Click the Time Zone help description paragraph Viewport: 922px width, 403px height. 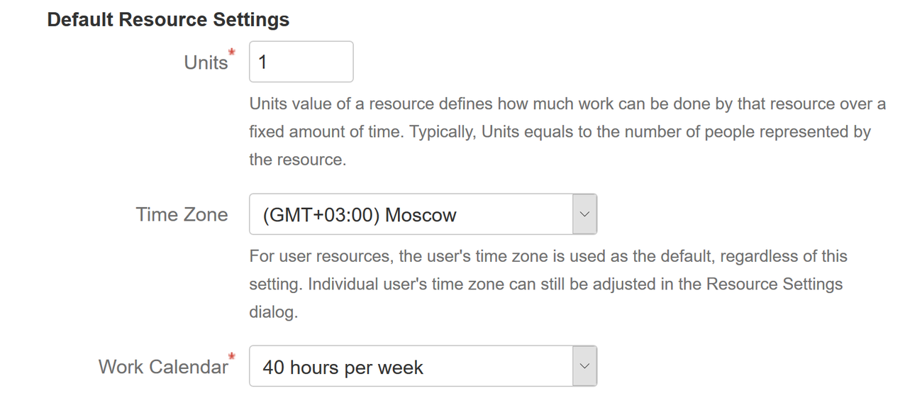tap(548, 284)
